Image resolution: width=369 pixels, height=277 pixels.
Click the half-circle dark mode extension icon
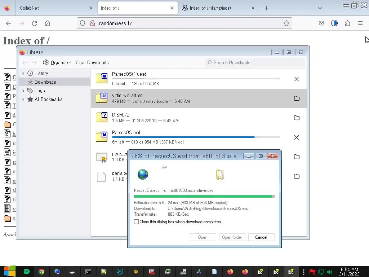coord(334,23)
